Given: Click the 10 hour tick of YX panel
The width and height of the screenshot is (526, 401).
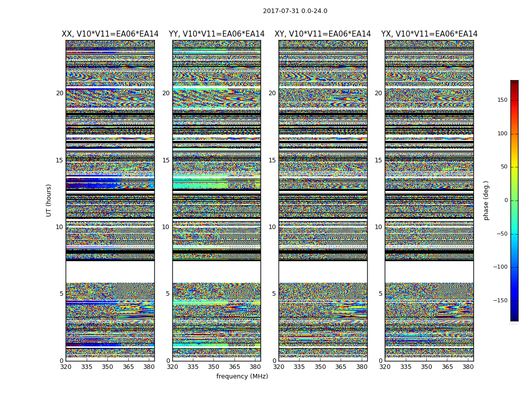Looking at the screenshot, I should pyautogui.click(x=378, y=227).
